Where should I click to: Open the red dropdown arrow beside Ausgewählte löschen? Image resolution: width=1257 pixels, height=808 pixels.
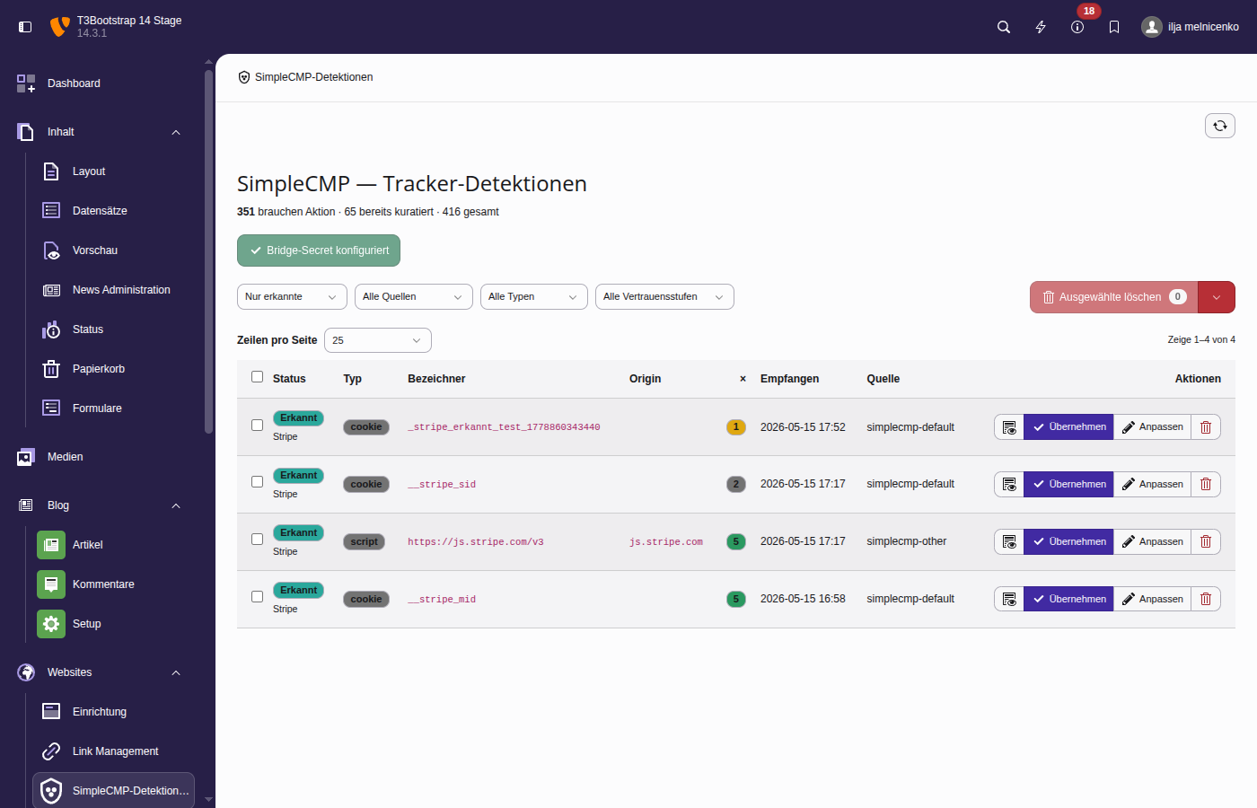tap(1217, 297)
